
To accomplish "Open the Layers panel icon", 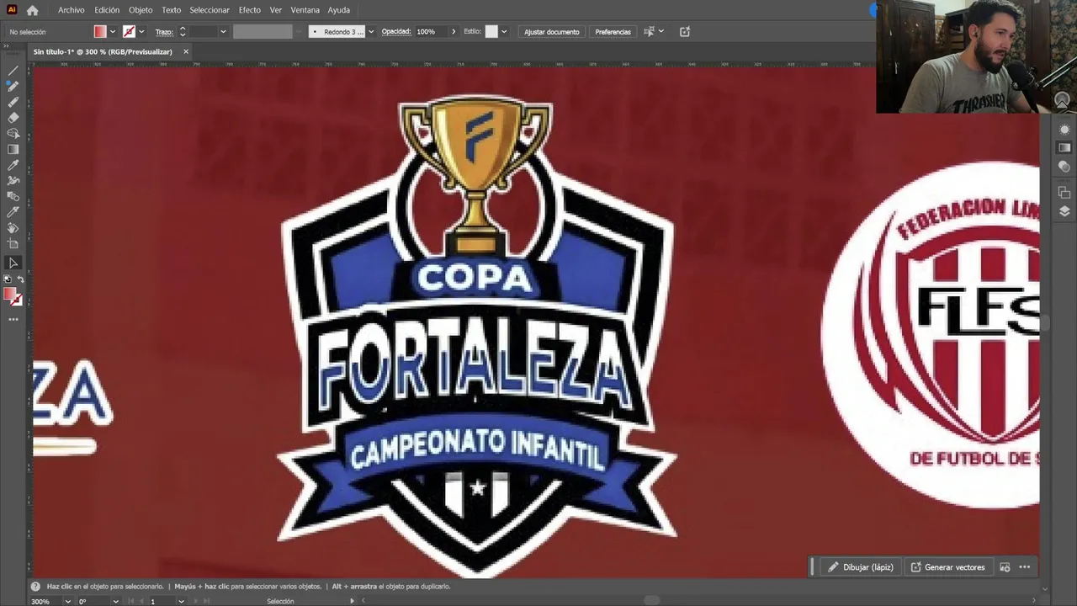I will pos(1064,211).
